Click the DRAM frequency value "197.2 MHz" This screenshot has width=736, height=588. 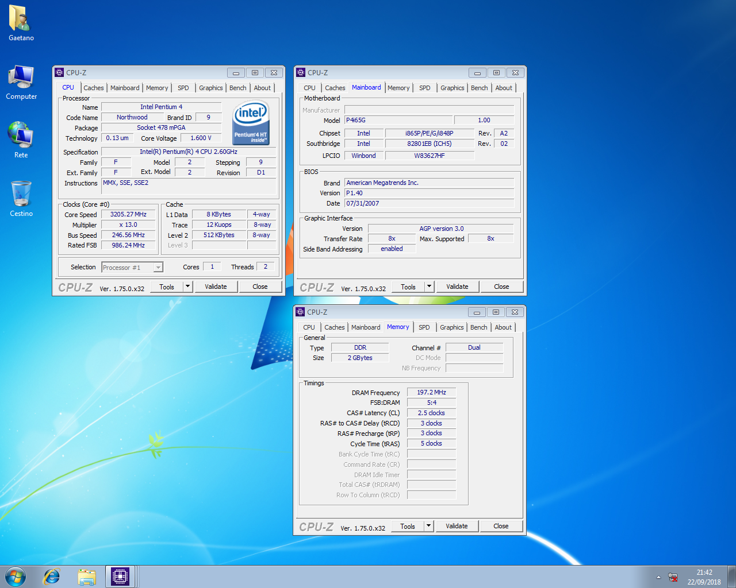click(432, 392)
